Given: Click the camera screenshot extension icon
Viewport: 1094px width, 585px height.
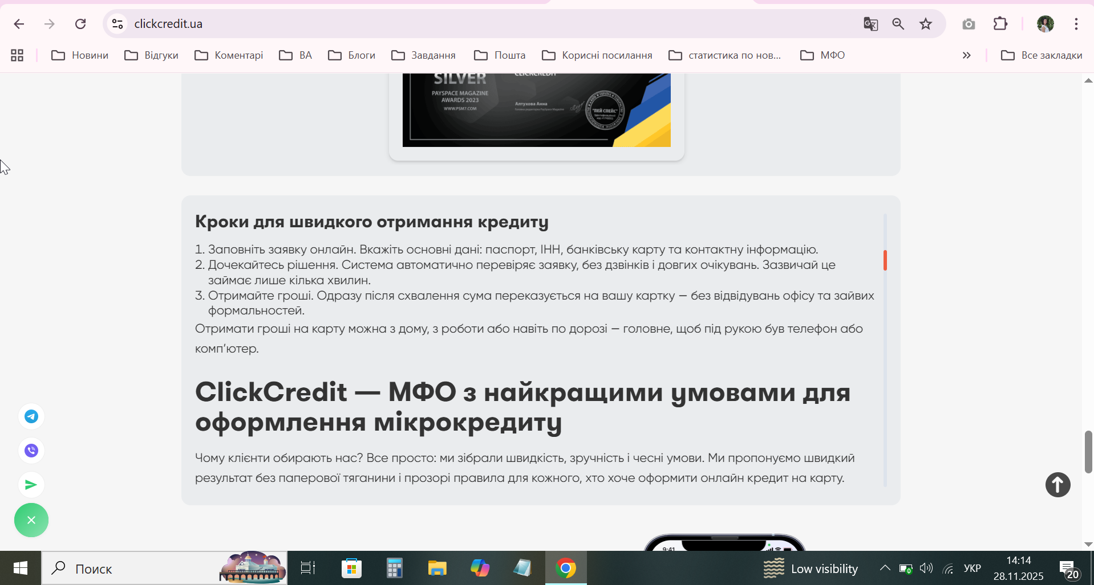Looking at the screenshot, I should (969, 24).
